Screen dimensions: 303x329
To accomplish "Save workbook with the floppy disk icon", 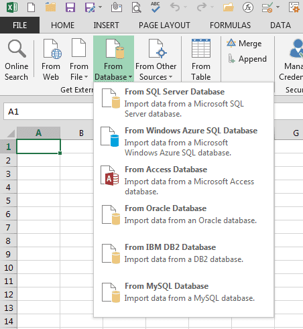I will 70,7.
